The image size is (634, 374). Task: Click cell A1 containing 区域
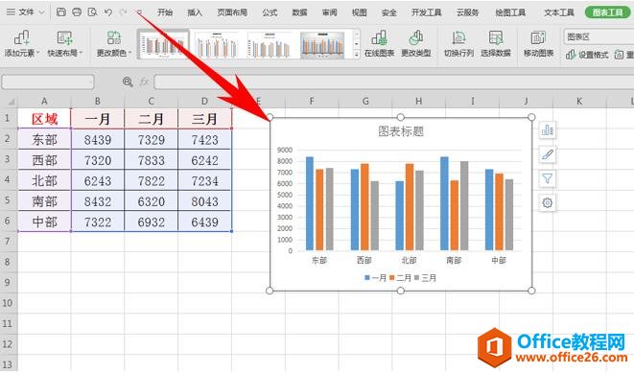point(44,119)
